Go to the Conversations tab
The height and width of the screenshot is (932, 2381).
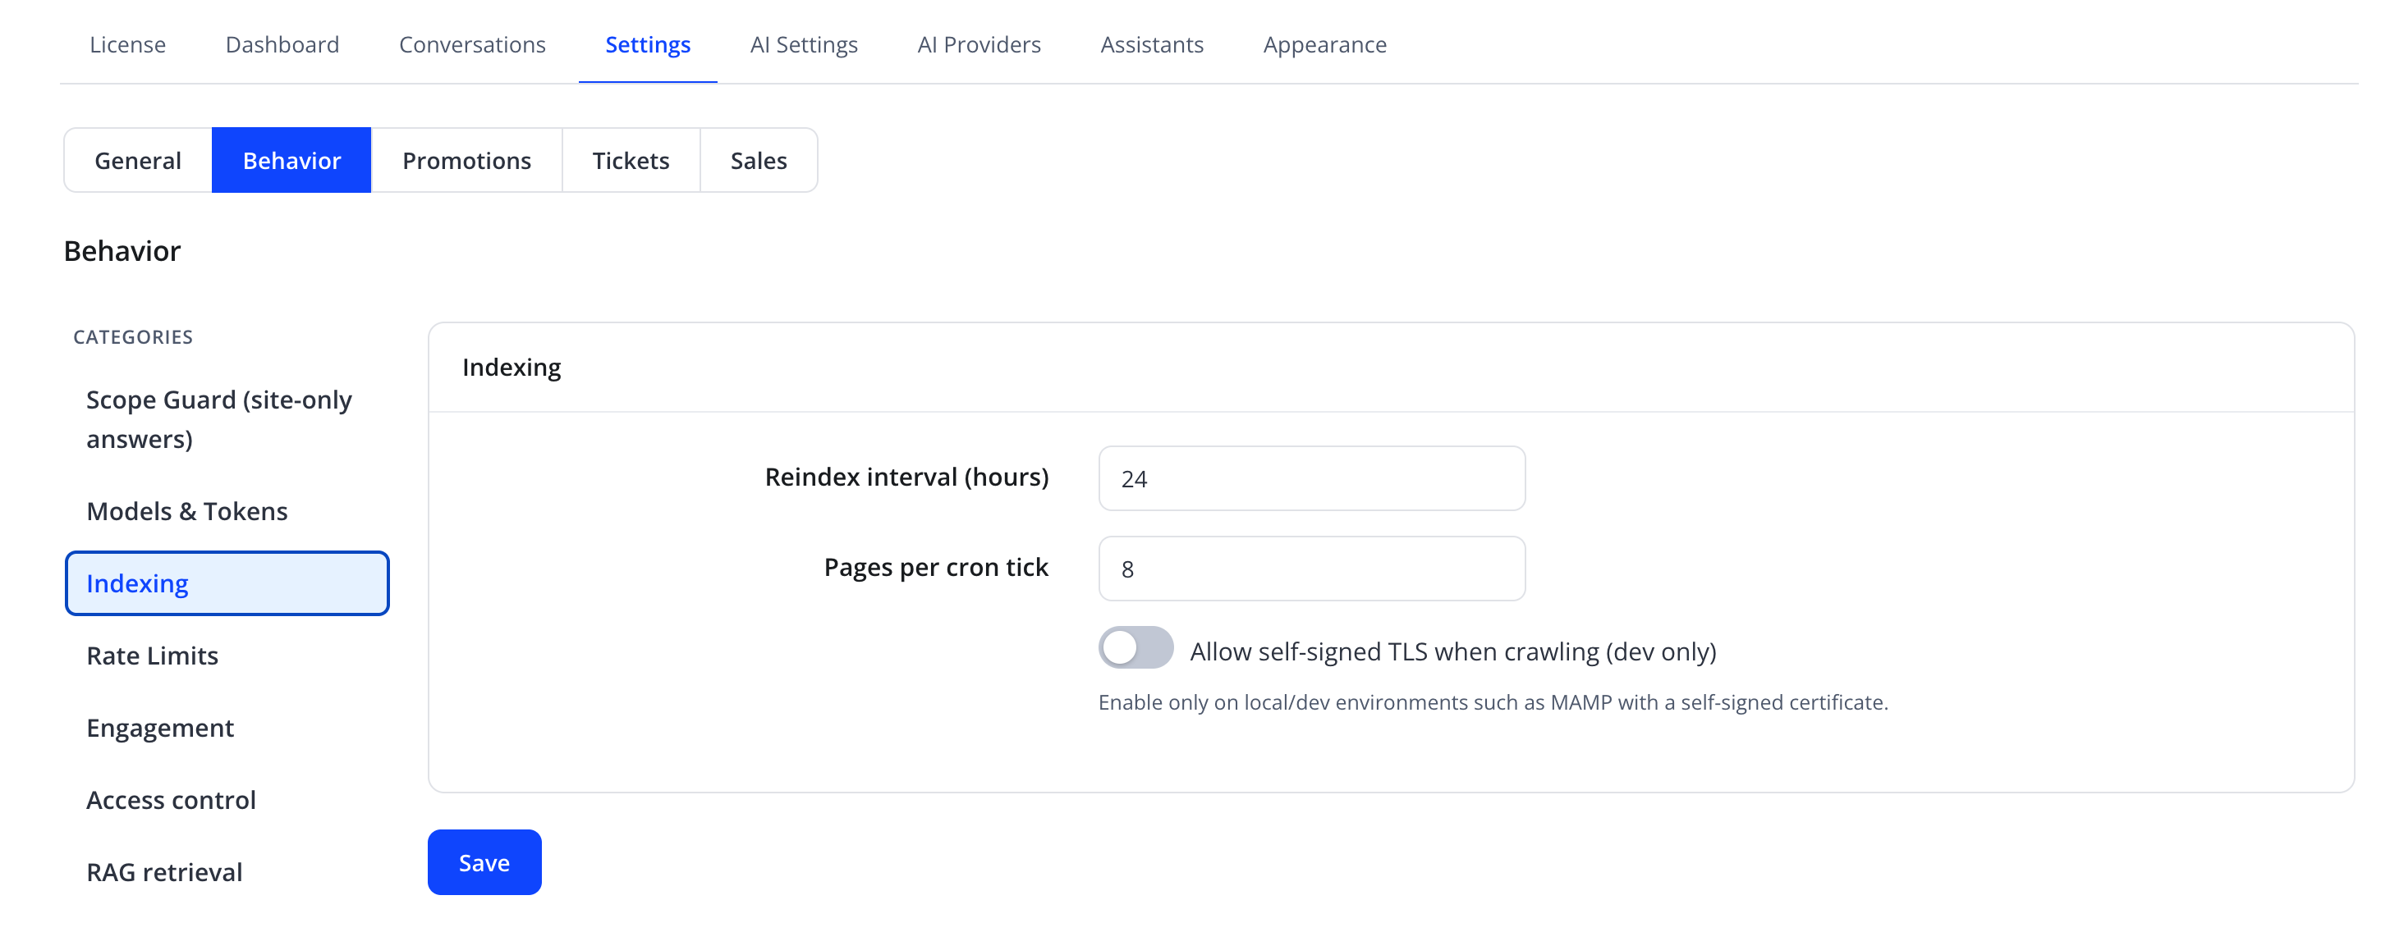pyautogui.click(x=471, y=44)
